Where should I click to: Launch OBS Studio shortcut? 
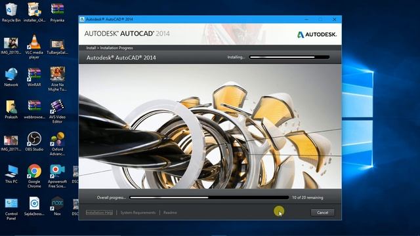coord(34,142)
